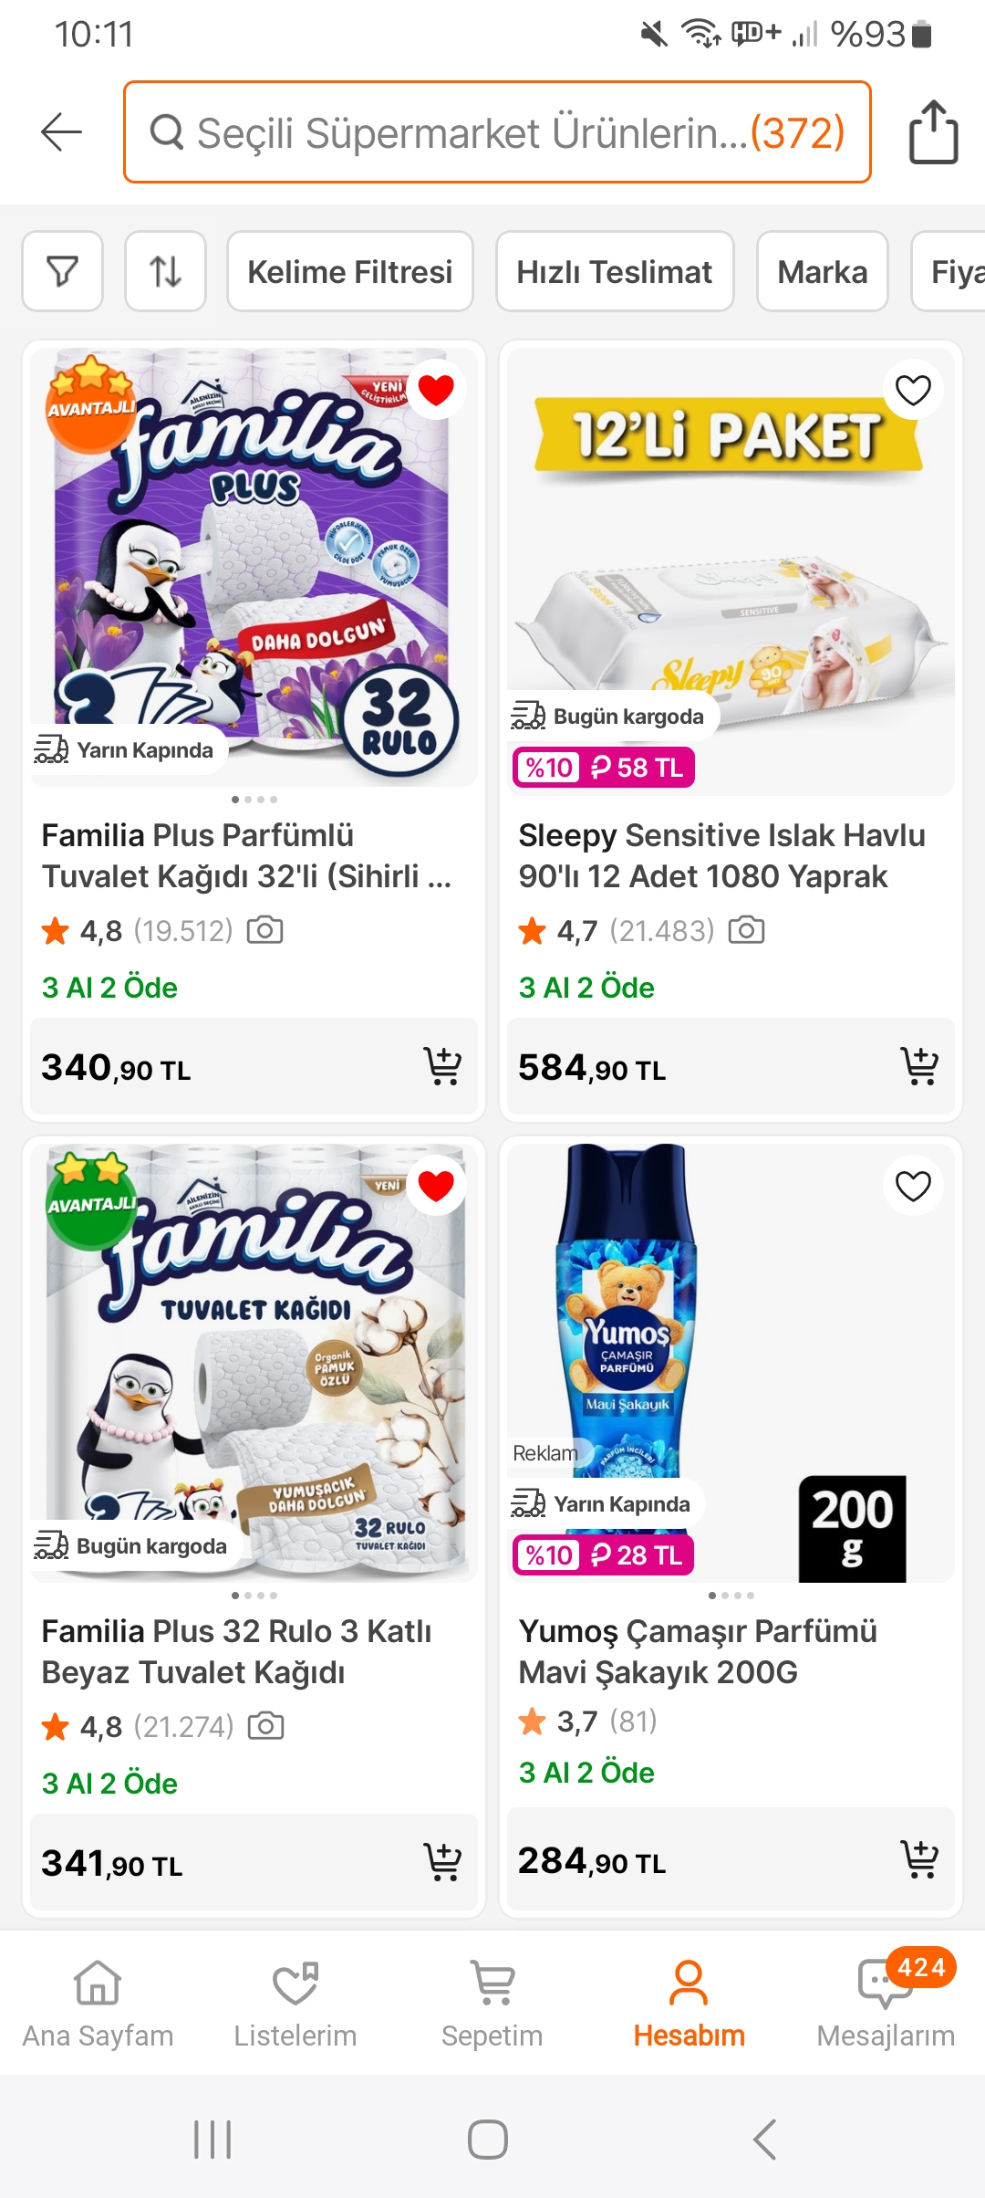Select the Hızlı Teslimat filter chip
This screenshot has height=2198, width=985.
click(x=614, y=271)
